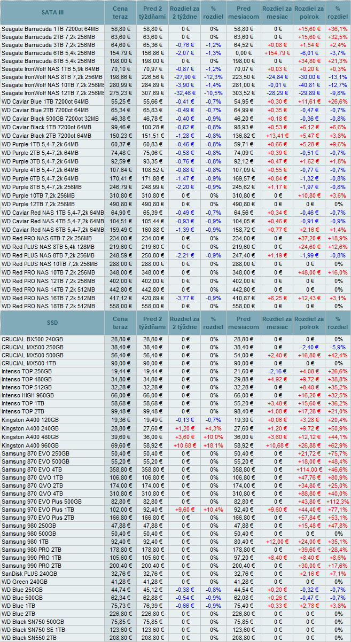This screenshot has width=351, height=642.
Task: Click the -40,81 € half-year difference cell
Action: 308,85
